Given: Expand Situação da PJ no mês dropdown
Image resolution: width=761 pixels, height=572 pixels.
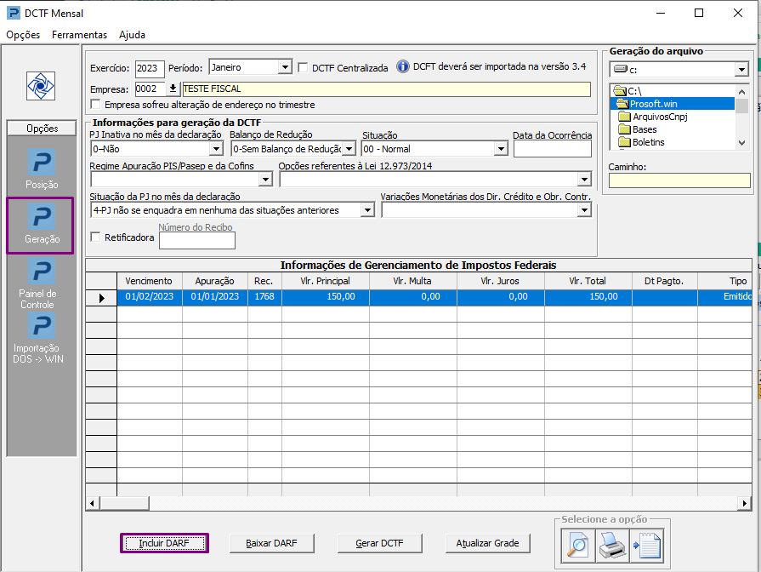Looking at the screenshot, I should (368, 210).
